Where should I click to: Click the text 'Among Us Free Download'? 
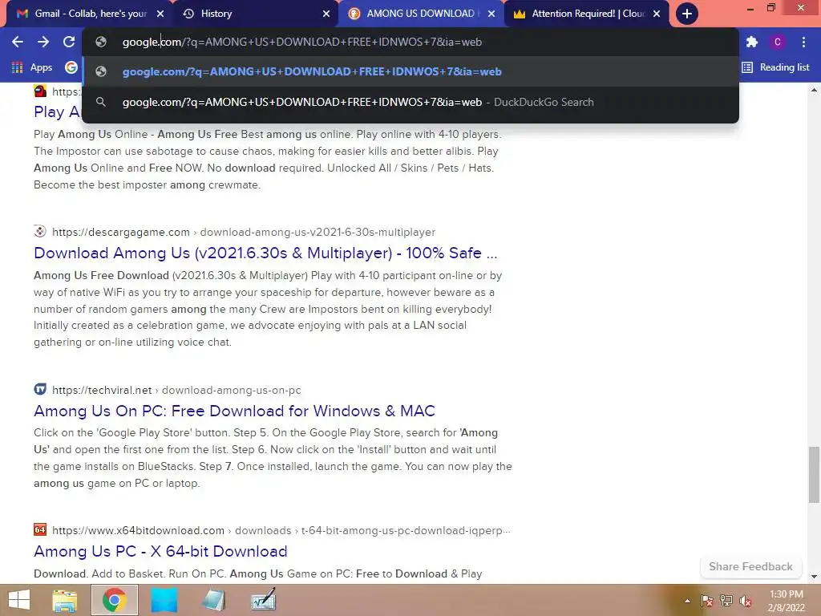pos(101,276)
